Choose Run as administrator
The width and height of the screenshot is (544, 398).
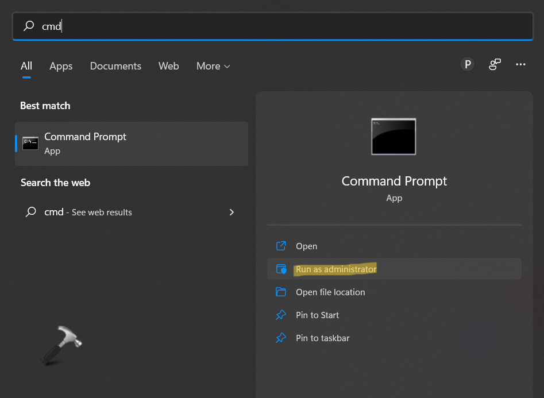pos(336,269)
